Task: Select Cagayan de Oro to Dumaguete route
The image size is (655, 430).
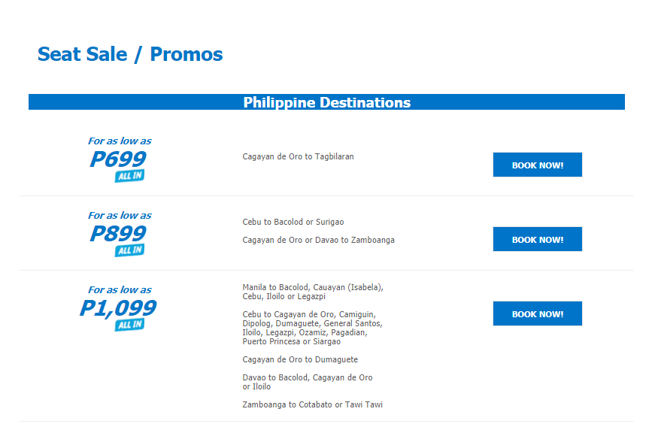Action: tap(300, 359)
